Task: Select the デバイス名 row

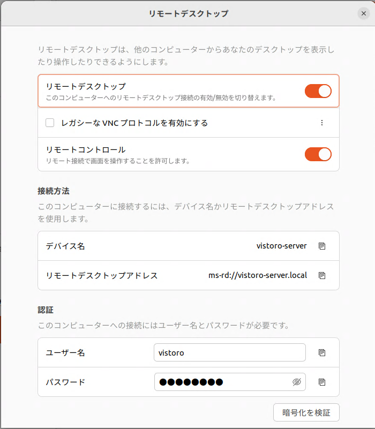Action: pos(161,245)
